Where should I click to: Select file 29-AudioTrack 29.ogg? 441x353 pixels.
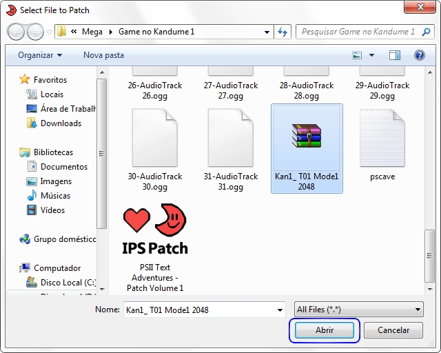382,83
